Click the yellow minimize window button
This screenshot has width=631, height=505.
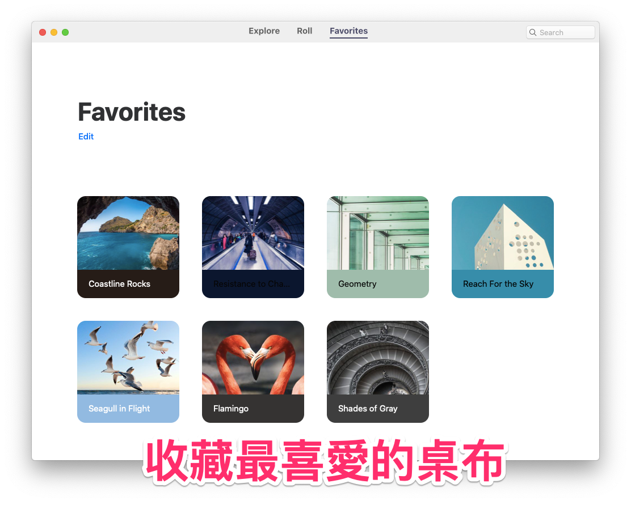[54, 32]
